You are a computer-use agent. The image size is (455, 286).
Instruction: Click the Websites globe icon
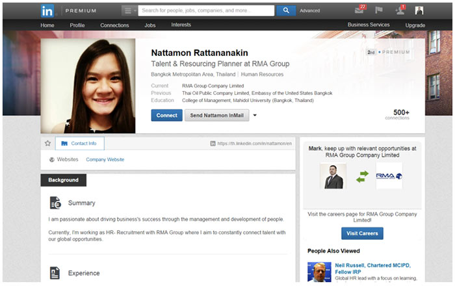pos(52,159)
